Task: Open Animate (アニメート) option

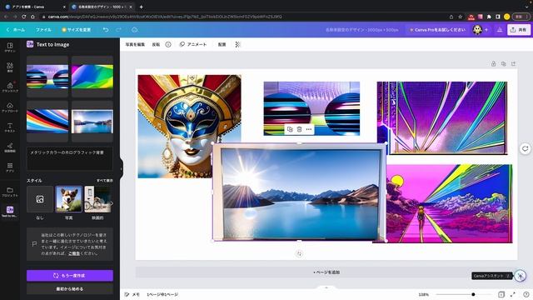Action: [193, 44]
